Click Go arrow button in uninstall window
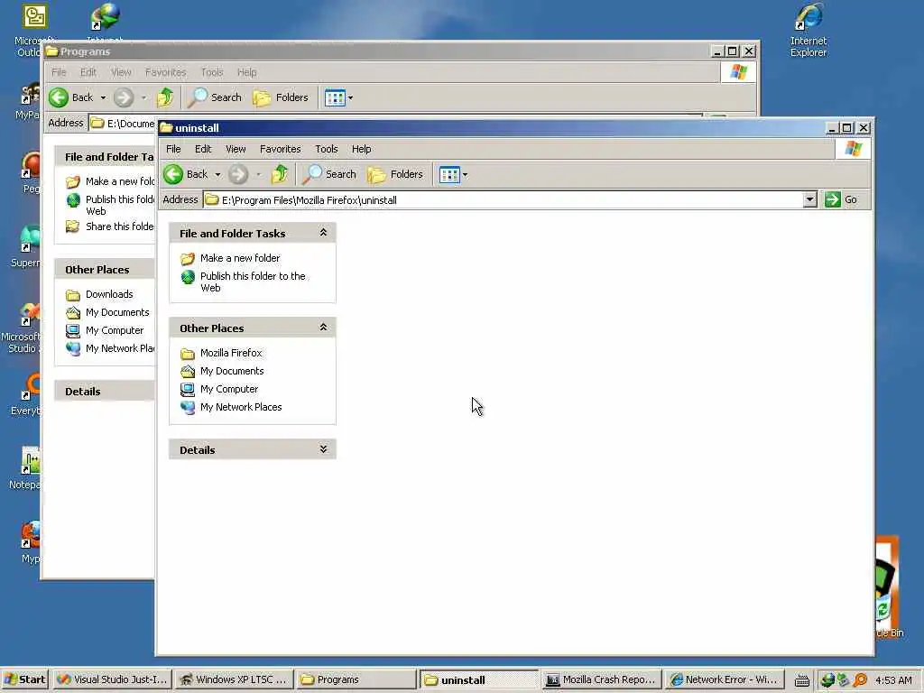The width and height of the screenshot is (924, 693). (x=833, y=199)
